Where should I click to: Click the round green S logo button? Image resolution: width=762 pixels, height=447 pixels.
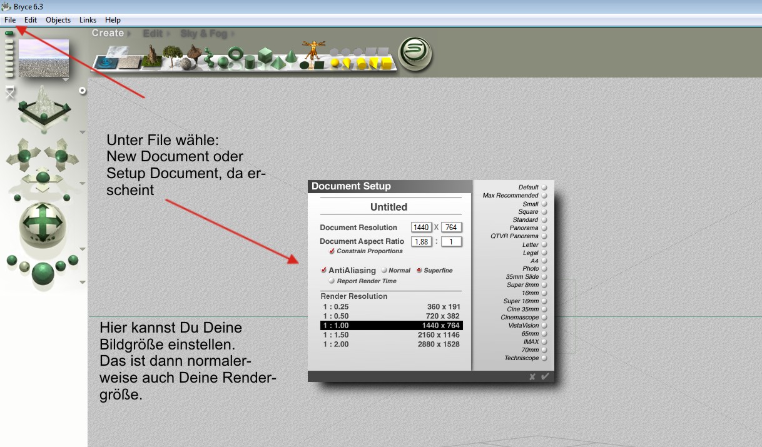tap(416, 54)
